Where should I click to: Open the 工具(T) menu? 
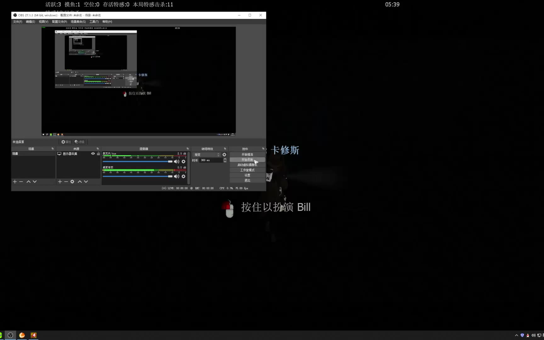point(94,22)
